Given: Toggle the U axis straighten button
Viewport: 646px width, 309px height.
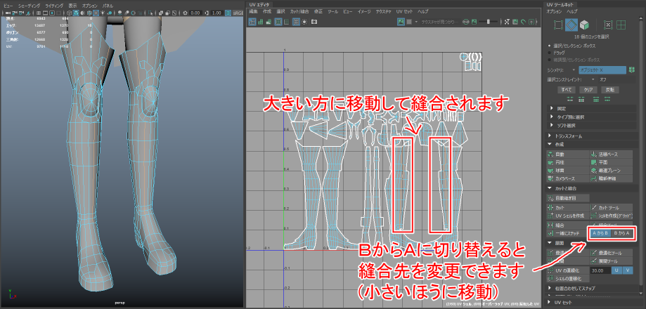Looking at the screenshot, I should pos(616,270).
